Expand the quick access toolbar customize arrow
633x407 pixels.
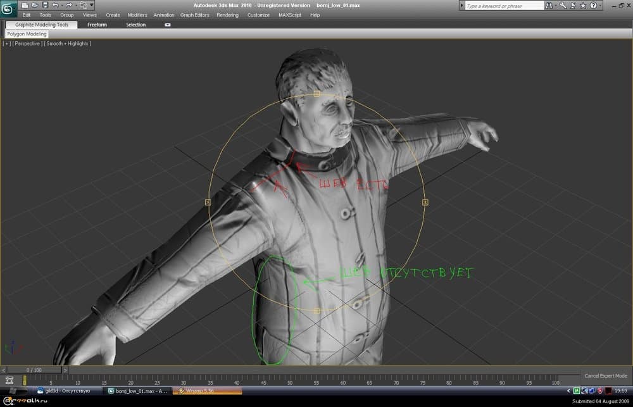[92, 5]
